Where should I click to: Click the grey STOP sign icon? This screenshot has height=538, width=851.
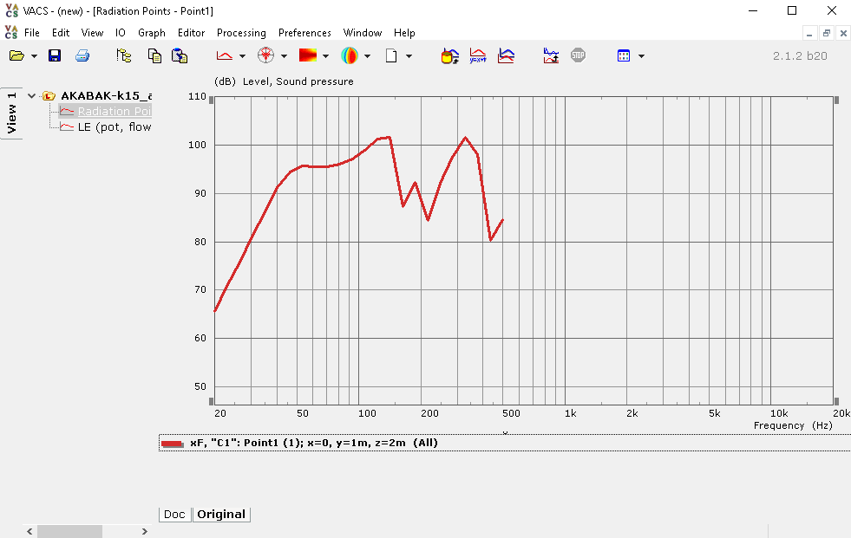tap(578, 55)
